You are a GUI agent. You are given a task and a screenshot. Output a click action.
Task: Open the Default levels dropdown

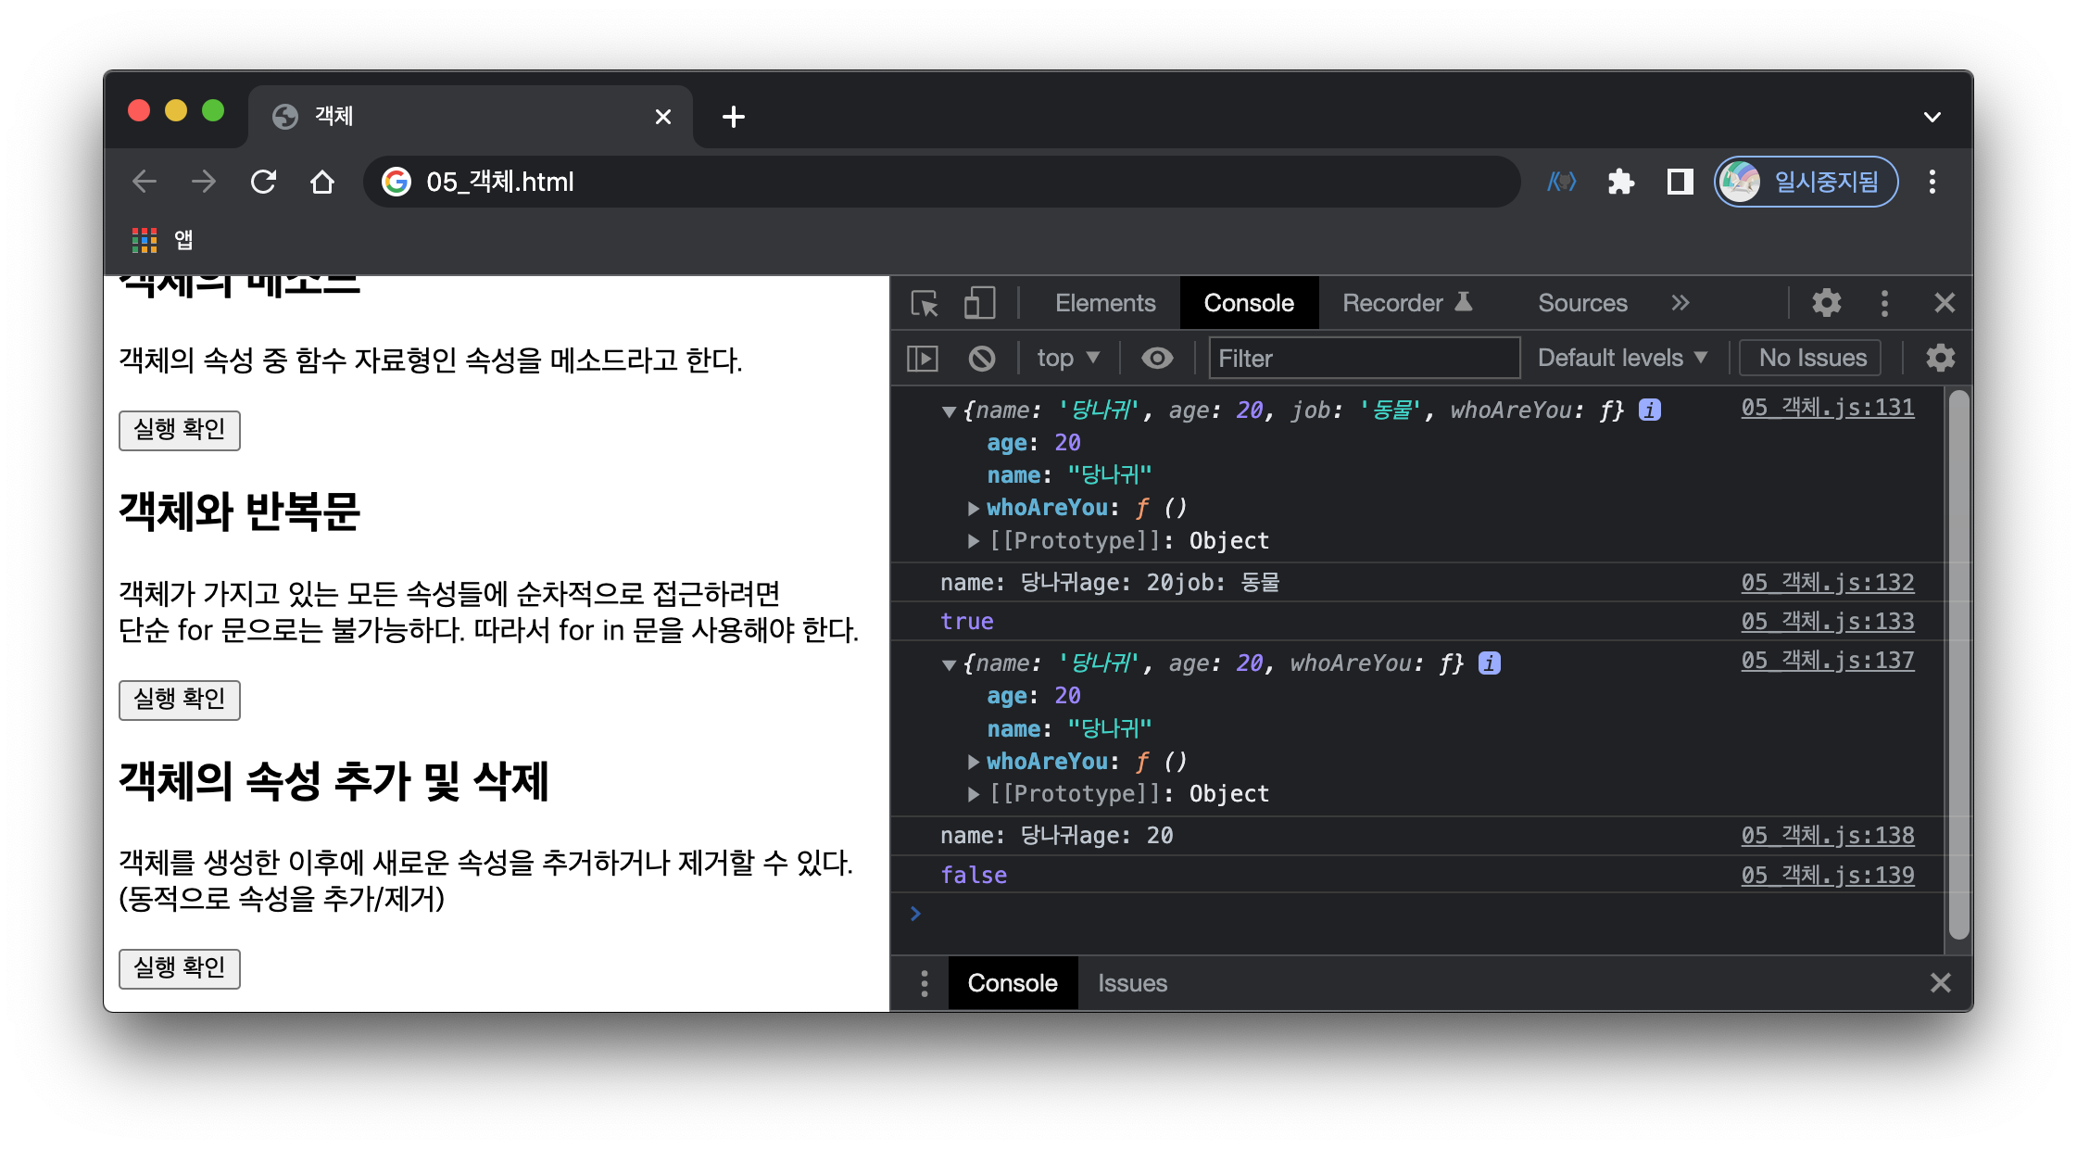(1621, 359)
